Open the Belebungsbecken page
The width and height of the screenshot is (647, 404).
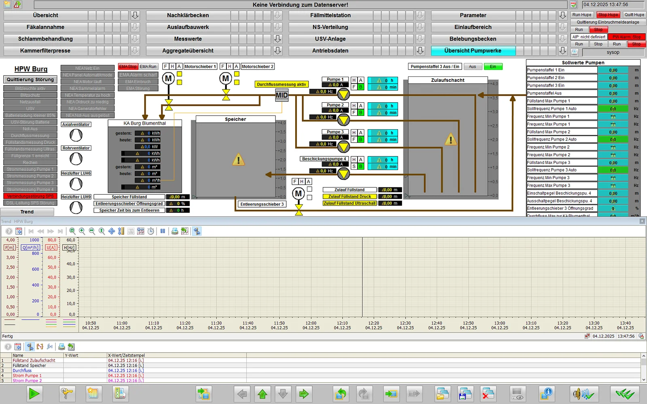(473, 39)
